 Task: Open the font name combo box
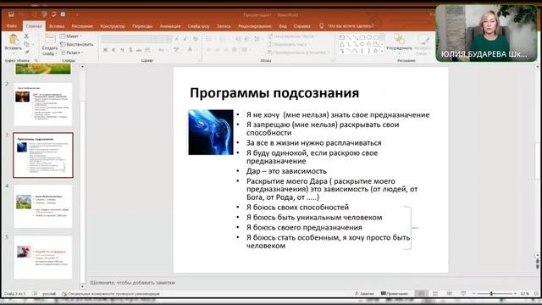point(126,39)
